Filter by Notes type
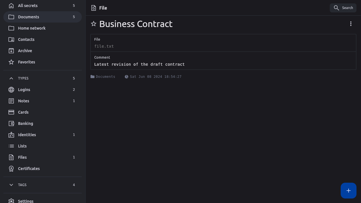Image resolution: width=361 pixels, height=203 pixels. tap(23, 101)
